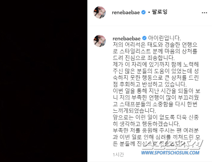Viewport: 212px width, 162px height.
Task: Click the caption line starting 부족한 저를 응원해
Action: coord(156,130)
